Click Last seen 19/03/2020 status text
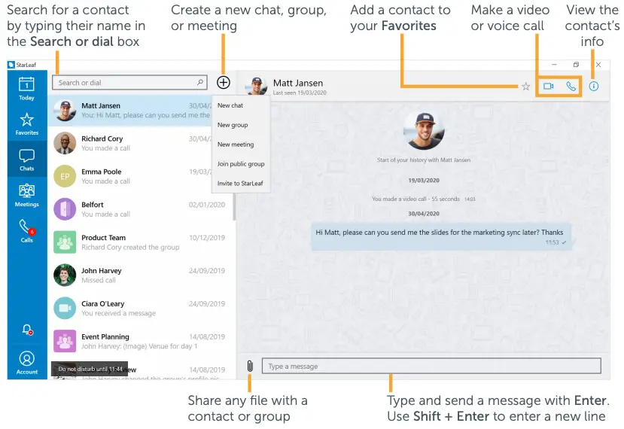Image resolution: width=624 pixels, height=429 pixels. 300,93
